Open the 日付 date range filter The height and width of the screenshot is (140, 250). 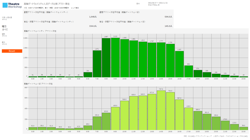(x=158, y=4)
